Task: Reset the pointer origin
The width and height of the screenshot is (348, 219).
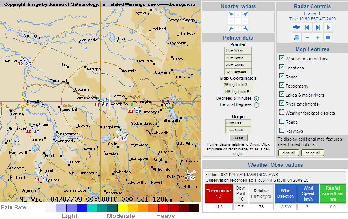Action: click(x=238, y=138)
